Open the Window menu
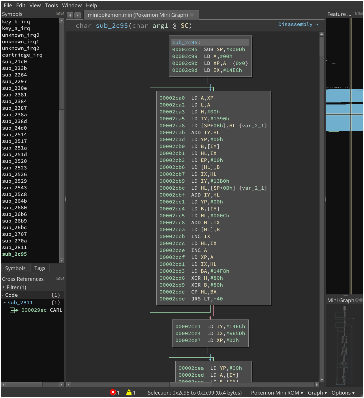The width and height of the screenshot is (364, 398). 72,5
